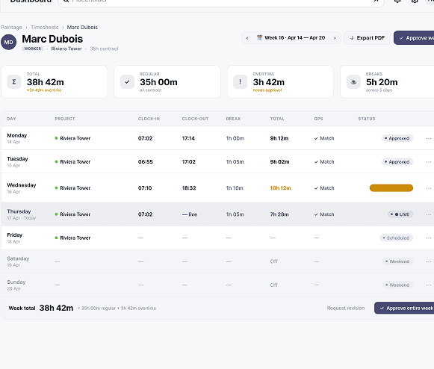Open the notifications bell icon
Viewport: 434px width, 369px height.
[x=397, y=1]
